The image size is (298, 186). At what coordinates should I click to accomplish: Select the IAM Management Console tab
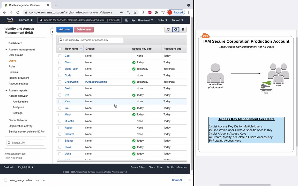coord(26,5)
